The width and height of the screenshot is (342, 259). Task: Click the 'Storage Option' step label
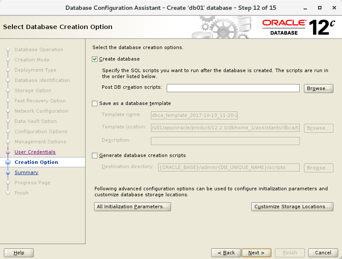point(33,90)
